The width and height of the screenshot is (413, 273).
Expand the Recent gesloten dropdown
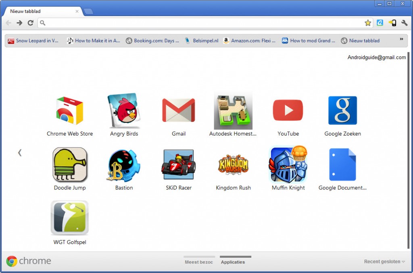click(384, 262)
